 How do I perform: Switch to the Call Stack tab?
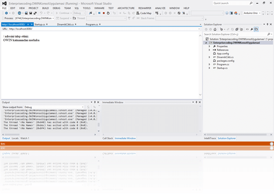107,138
